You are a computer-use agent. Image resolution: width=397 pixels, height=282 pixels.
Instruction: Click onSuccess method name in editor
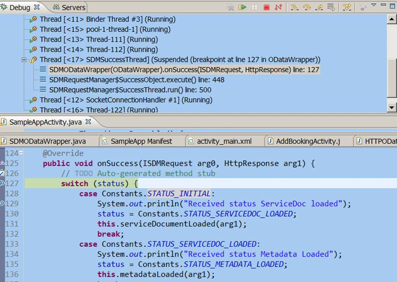point(118,163)
